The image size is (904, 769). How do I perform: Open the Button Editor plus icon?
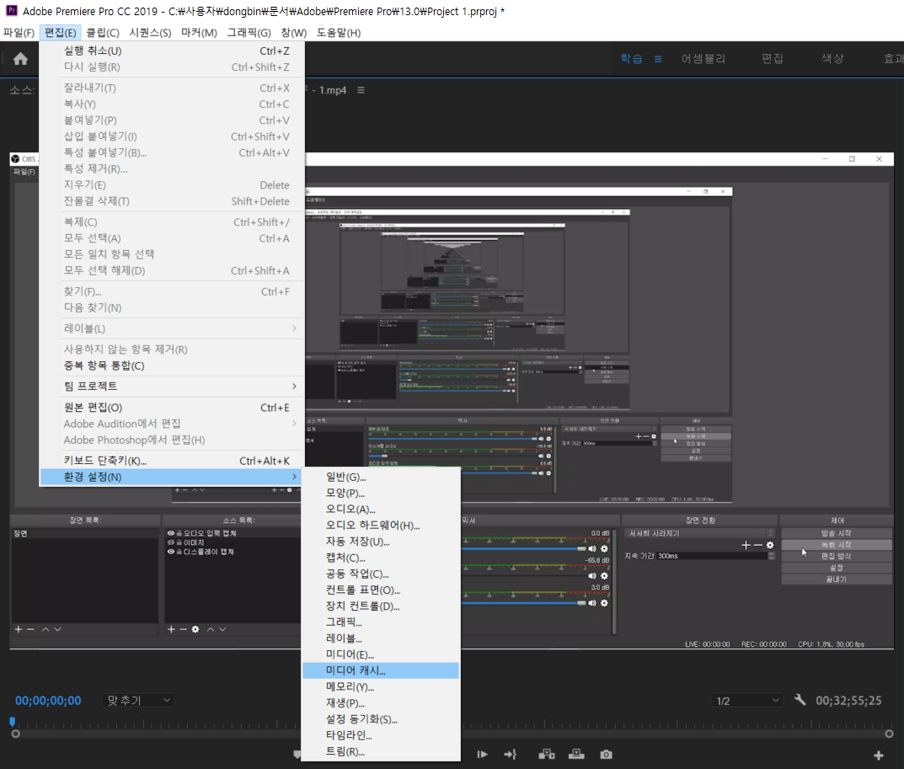[x=879, y=756]
